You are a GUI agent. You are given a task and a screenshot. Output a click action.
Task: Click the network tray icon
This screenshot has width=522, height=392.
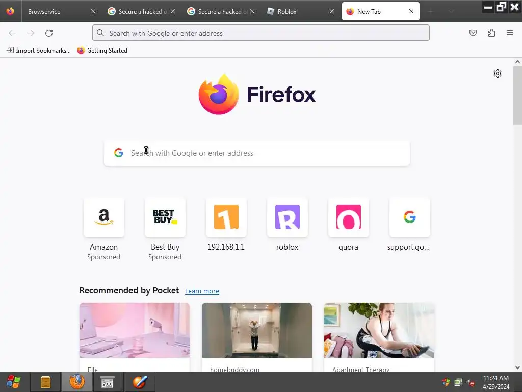pyautogui.click(x=458, y=382)
